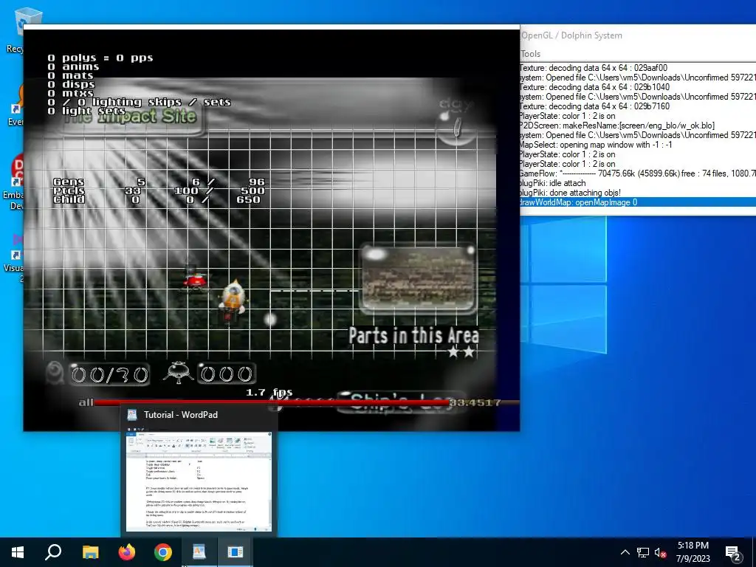756x567 pixels.
Task: Click the 'Parts in this Area' label
Action: pyautogui.click(x=413, y=336)
